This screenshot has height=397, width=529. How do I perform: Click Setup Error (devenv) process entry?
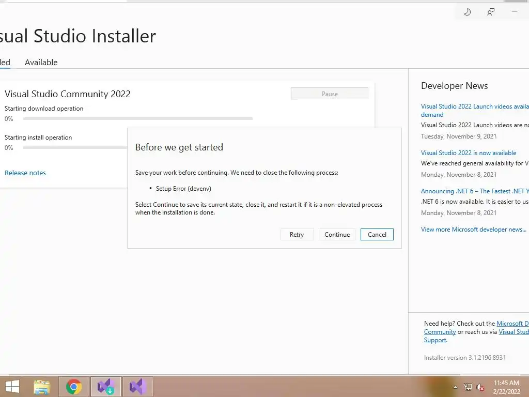point(183,189)
